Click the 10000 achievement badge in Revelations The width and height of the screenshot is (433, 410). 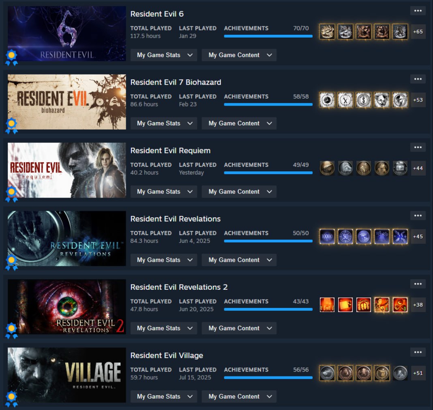[327, 236]
